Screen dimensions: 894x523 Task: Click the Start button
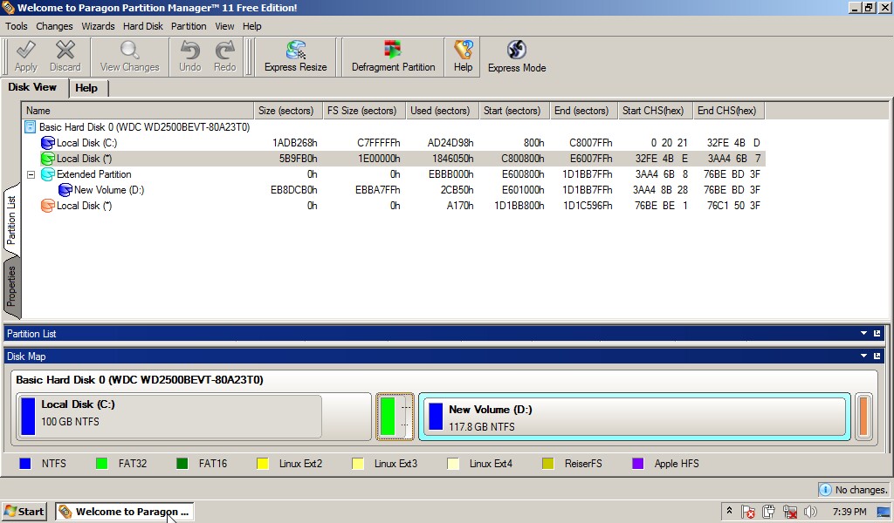tap(24, 512)
